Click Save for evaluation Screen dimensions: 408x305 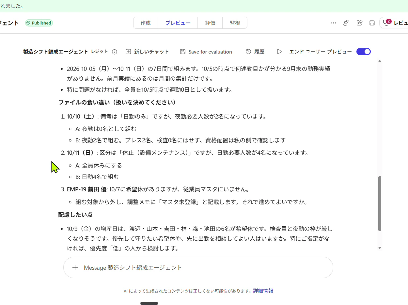tap(206, 52)
